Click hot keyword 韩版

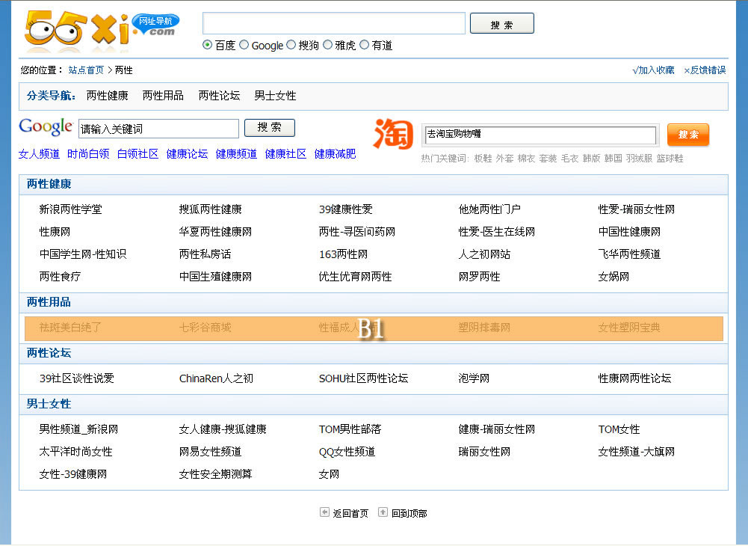point(591,158)
